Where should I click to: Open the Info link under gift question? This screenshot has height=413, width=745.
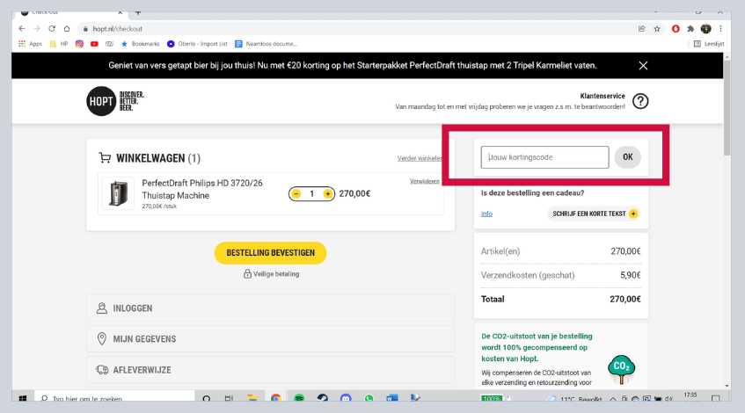pyautogui.click(x=486, y=214)
